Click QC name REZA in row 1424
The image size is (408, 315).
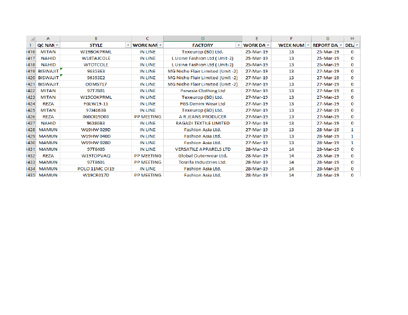click(48, 103)
